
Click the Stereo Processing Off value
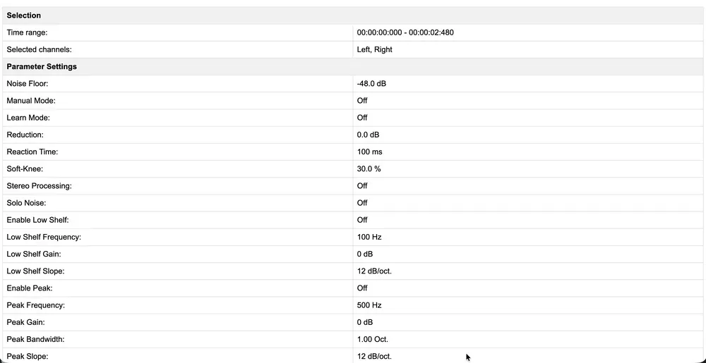362,185
